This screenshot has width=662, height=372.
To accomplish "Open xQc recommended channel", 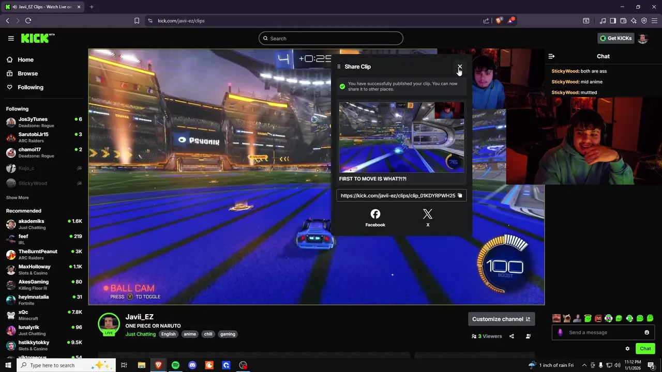I will pyautogui.click(x=44, y=315).
